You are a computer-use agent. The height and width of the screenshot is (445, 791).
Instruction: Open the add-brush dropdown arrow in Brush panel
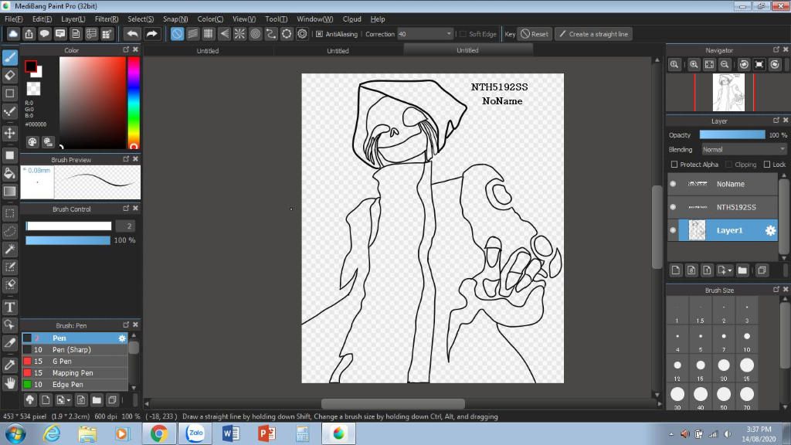(x=69, y=401)
